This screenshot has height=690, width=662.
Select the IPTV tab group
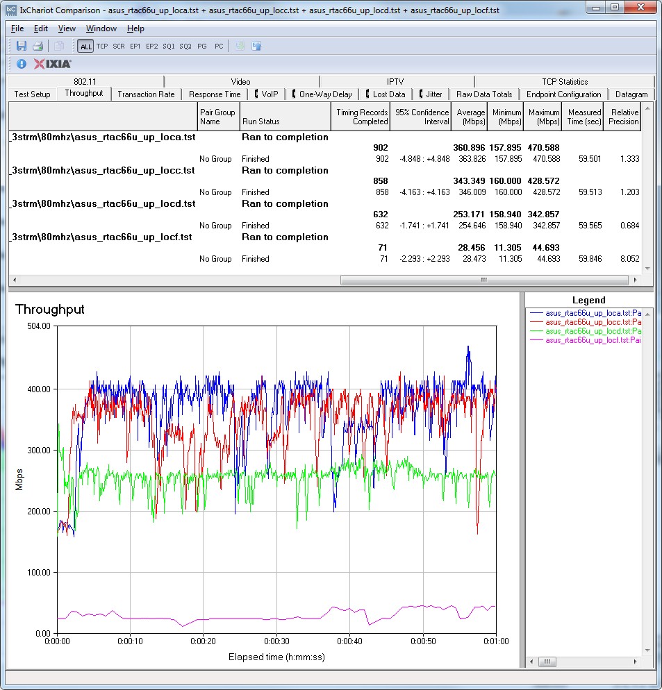[x=395, y=81]
